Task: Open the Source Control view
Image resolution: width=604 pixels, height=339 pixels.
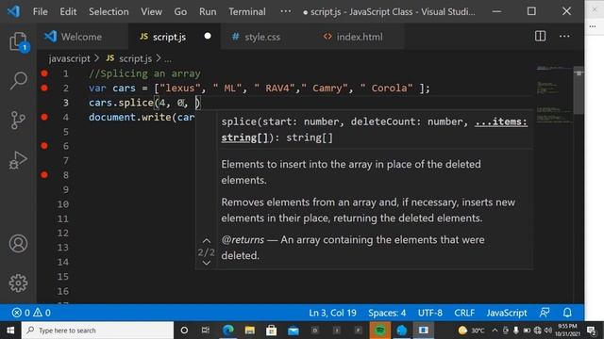Action: [x=18, y=120]
